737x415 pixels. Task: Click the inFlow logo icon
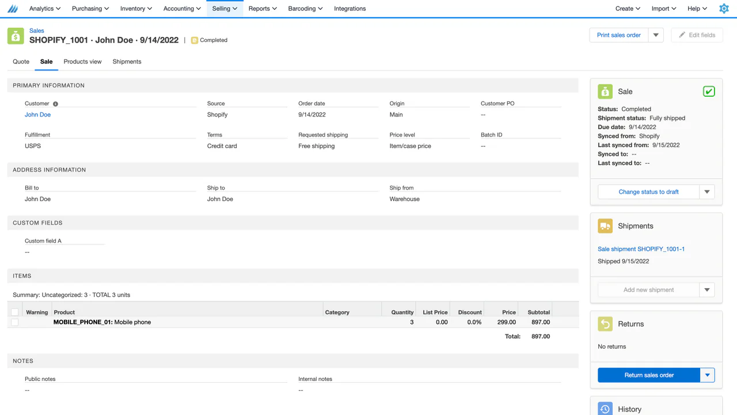pyautogui.click(x=13, y=8)
